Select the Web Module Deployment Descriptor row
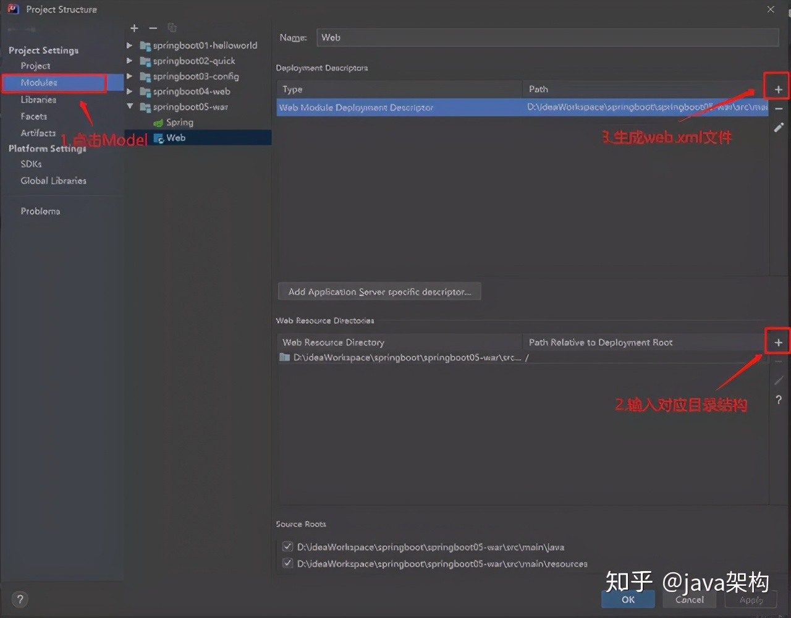 pos(523,108)
